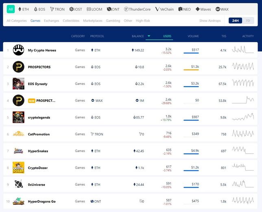This screenshot has height=212, width=262.
Task: Sort table by Balance column
Action: point(138,36)
